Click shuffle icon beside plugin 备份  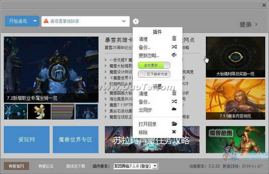coord(174,47)
